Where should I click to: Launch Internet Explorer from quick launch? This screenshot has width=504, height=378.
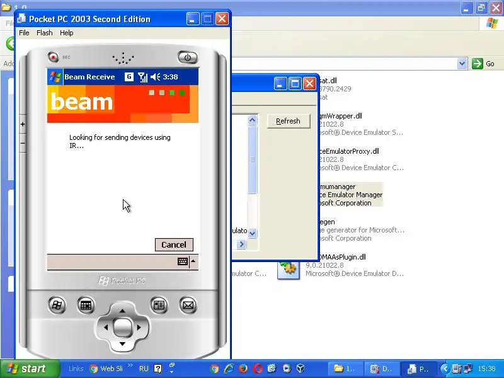click(229, 369)
